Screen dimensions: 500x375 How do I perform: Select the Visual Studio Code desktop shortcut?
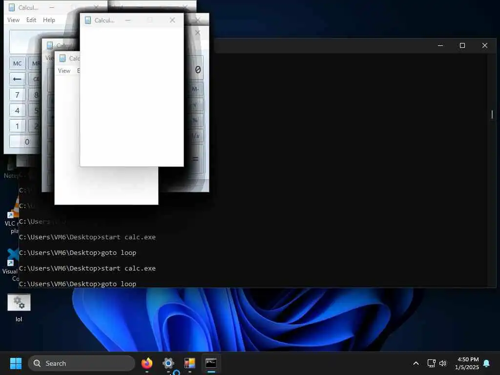coord(10,265)
